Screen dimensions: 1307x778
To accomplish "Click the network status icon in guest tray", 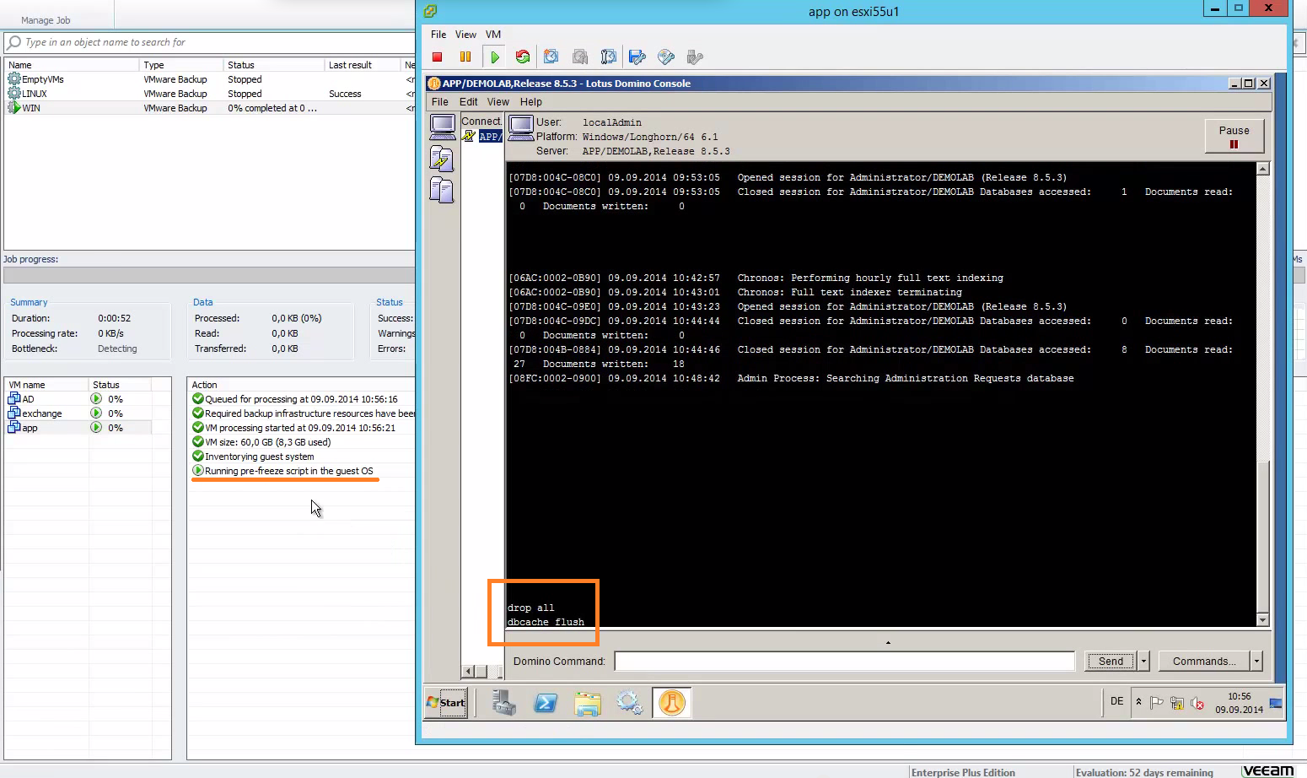I will point(1177,703).
